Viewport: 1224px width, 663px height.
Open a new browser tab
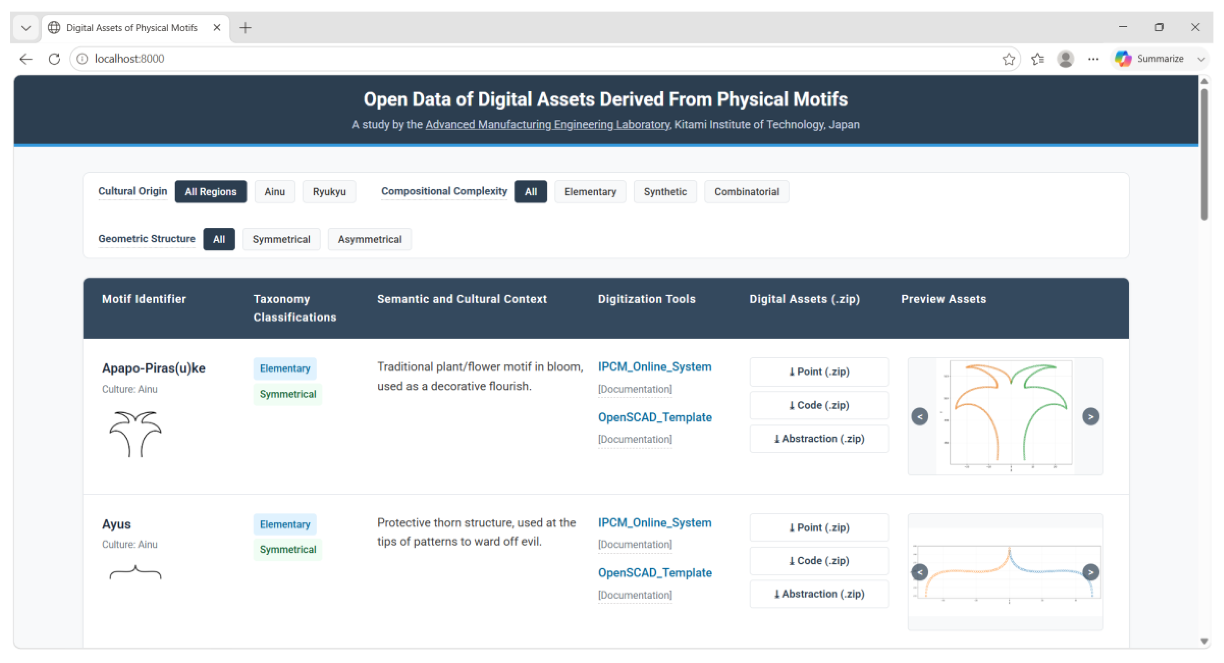(245, 27)
